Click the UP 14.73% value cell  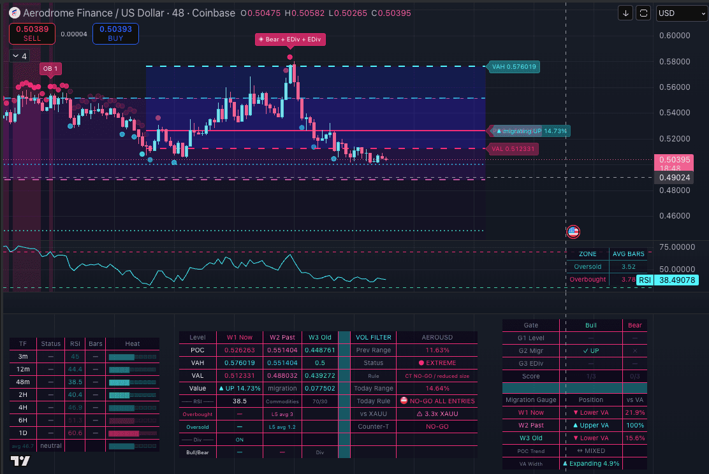coord(240,388)
